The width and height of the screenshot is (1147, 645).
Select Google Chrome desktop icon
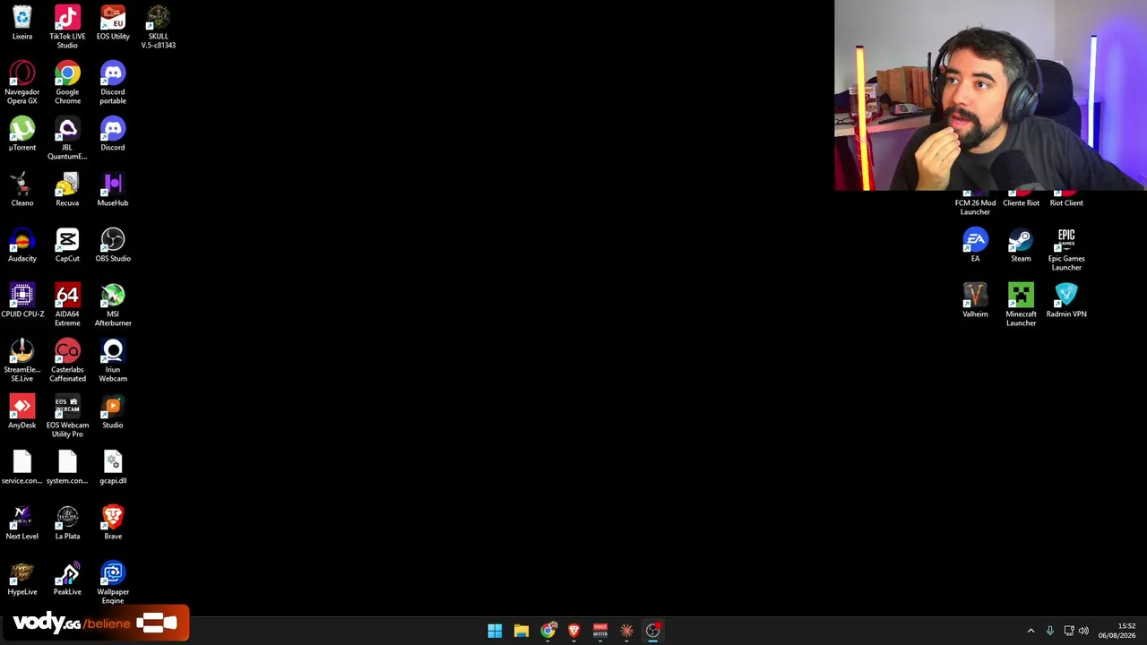[x=67, y=73]
